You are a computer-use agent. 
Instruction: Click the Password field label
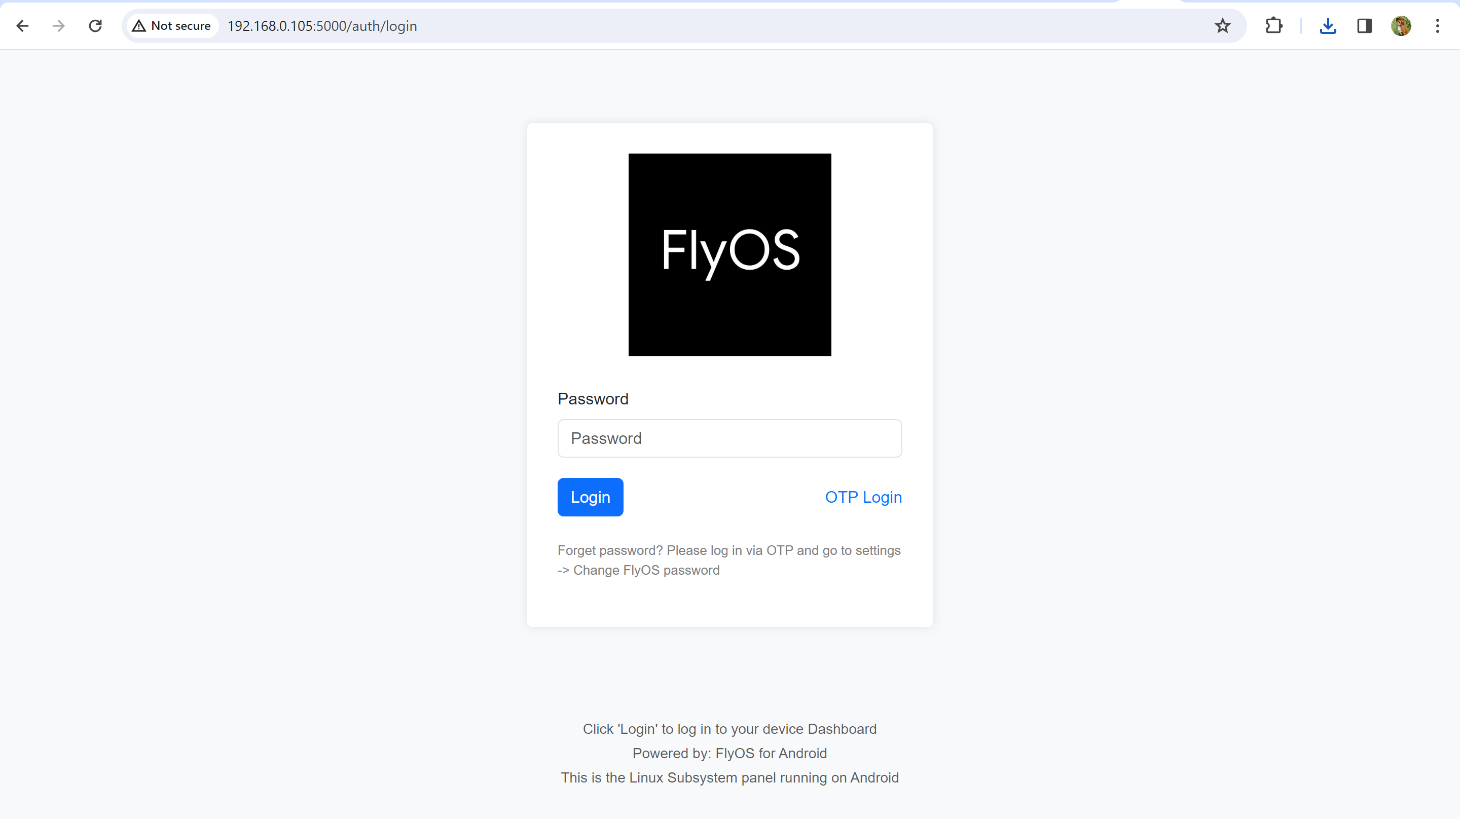pyautogui.click(x=593, y=398)
